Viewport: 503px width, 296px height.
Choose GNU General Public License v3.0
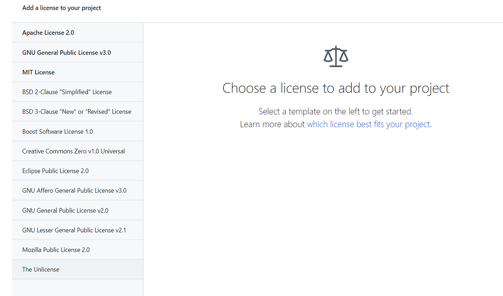tap(78, 52)
